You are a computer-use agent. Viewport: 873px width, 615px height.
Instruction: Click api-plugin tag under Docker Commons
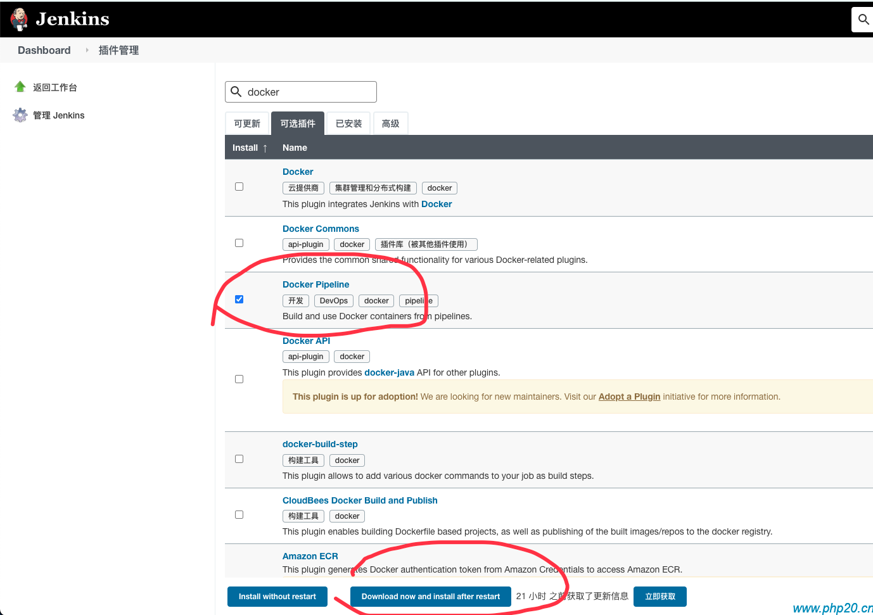pos(306,244)
